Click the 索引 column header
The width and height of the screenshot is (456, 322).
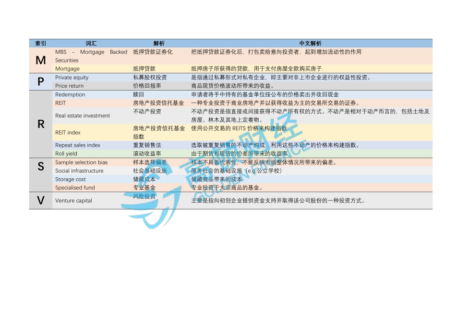(40, 43)
